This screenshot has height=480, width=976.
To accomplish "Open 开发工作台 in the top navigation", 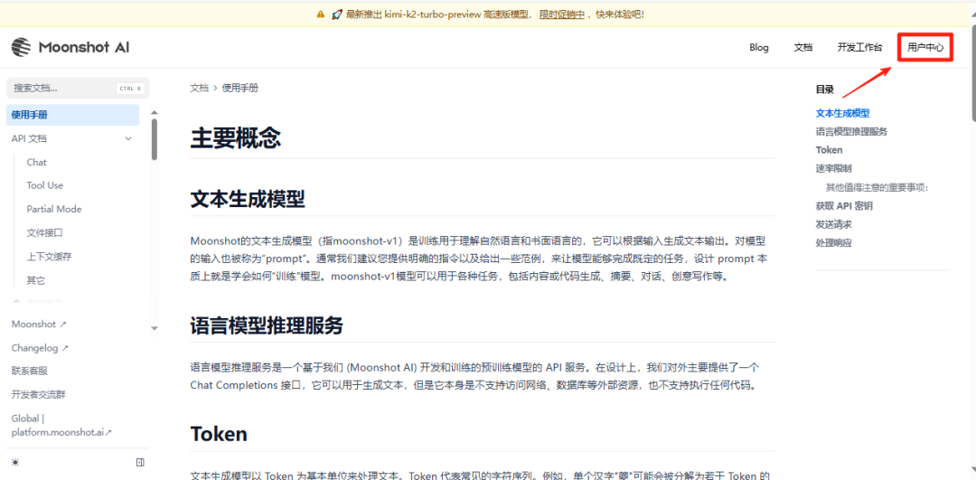I will pyautogui.click(x=859, y=47).
